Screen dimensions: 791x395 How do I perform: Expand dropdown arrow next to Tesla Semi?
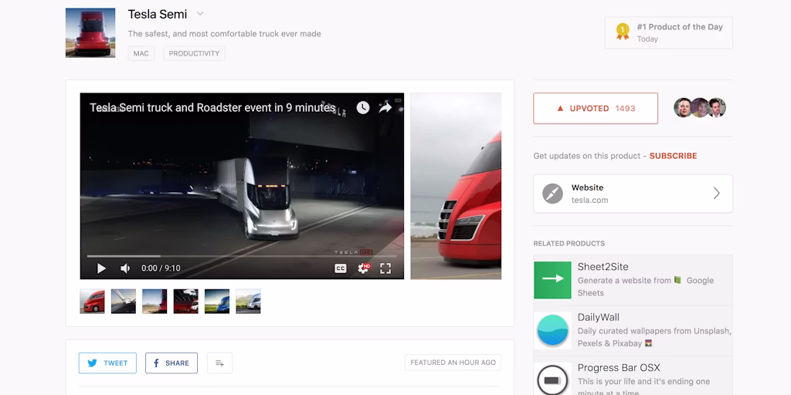[x=200, y=14]
